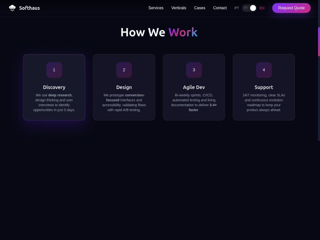Navigate to Contact
This screenshot has width=320, height=240.
point(220,8)
